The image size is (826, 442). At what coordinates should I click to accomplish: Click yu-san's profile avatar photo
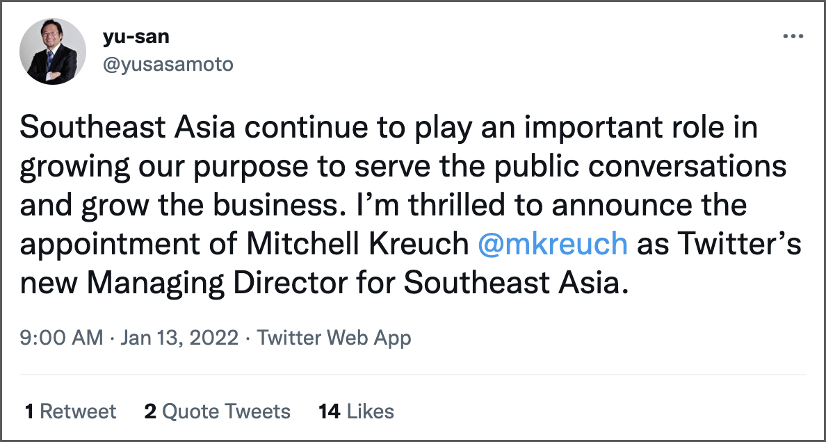click(53, 51)
